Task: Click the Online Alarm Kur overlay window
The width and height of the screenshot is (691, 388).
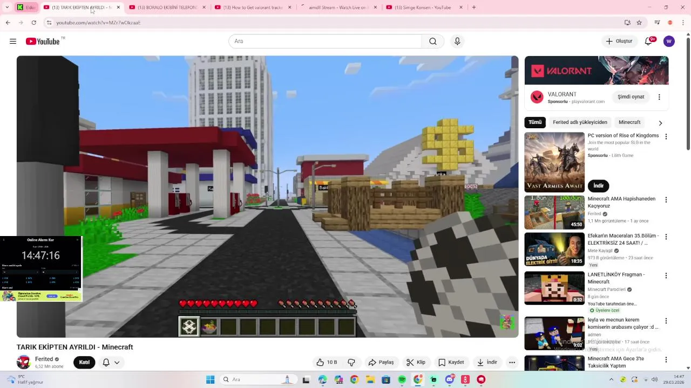Action: point(40,268)
